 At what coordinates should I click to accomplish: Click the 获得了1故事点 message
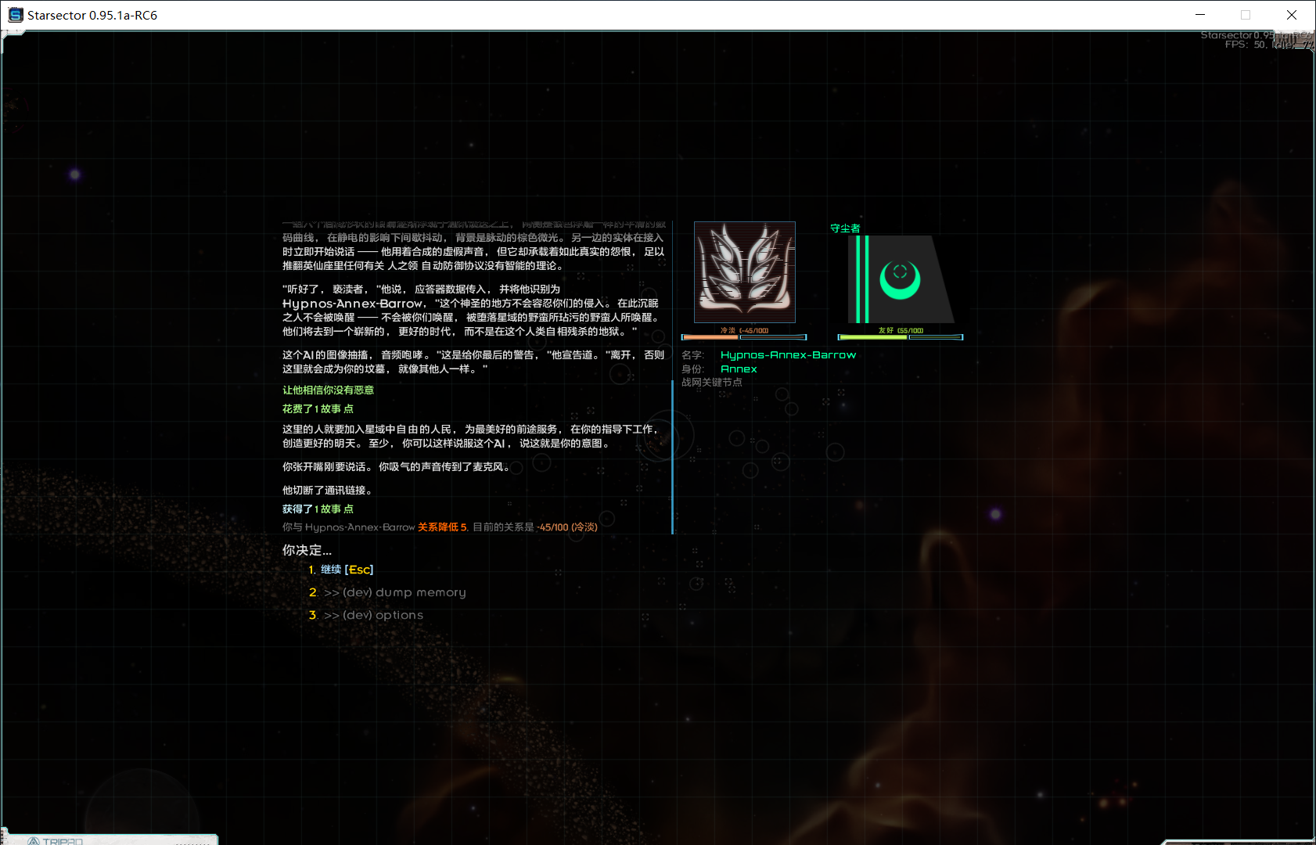318,509
